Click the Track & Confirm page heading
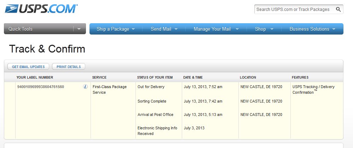353x148 pixels. pyautogui.click(x=47, y=49)
